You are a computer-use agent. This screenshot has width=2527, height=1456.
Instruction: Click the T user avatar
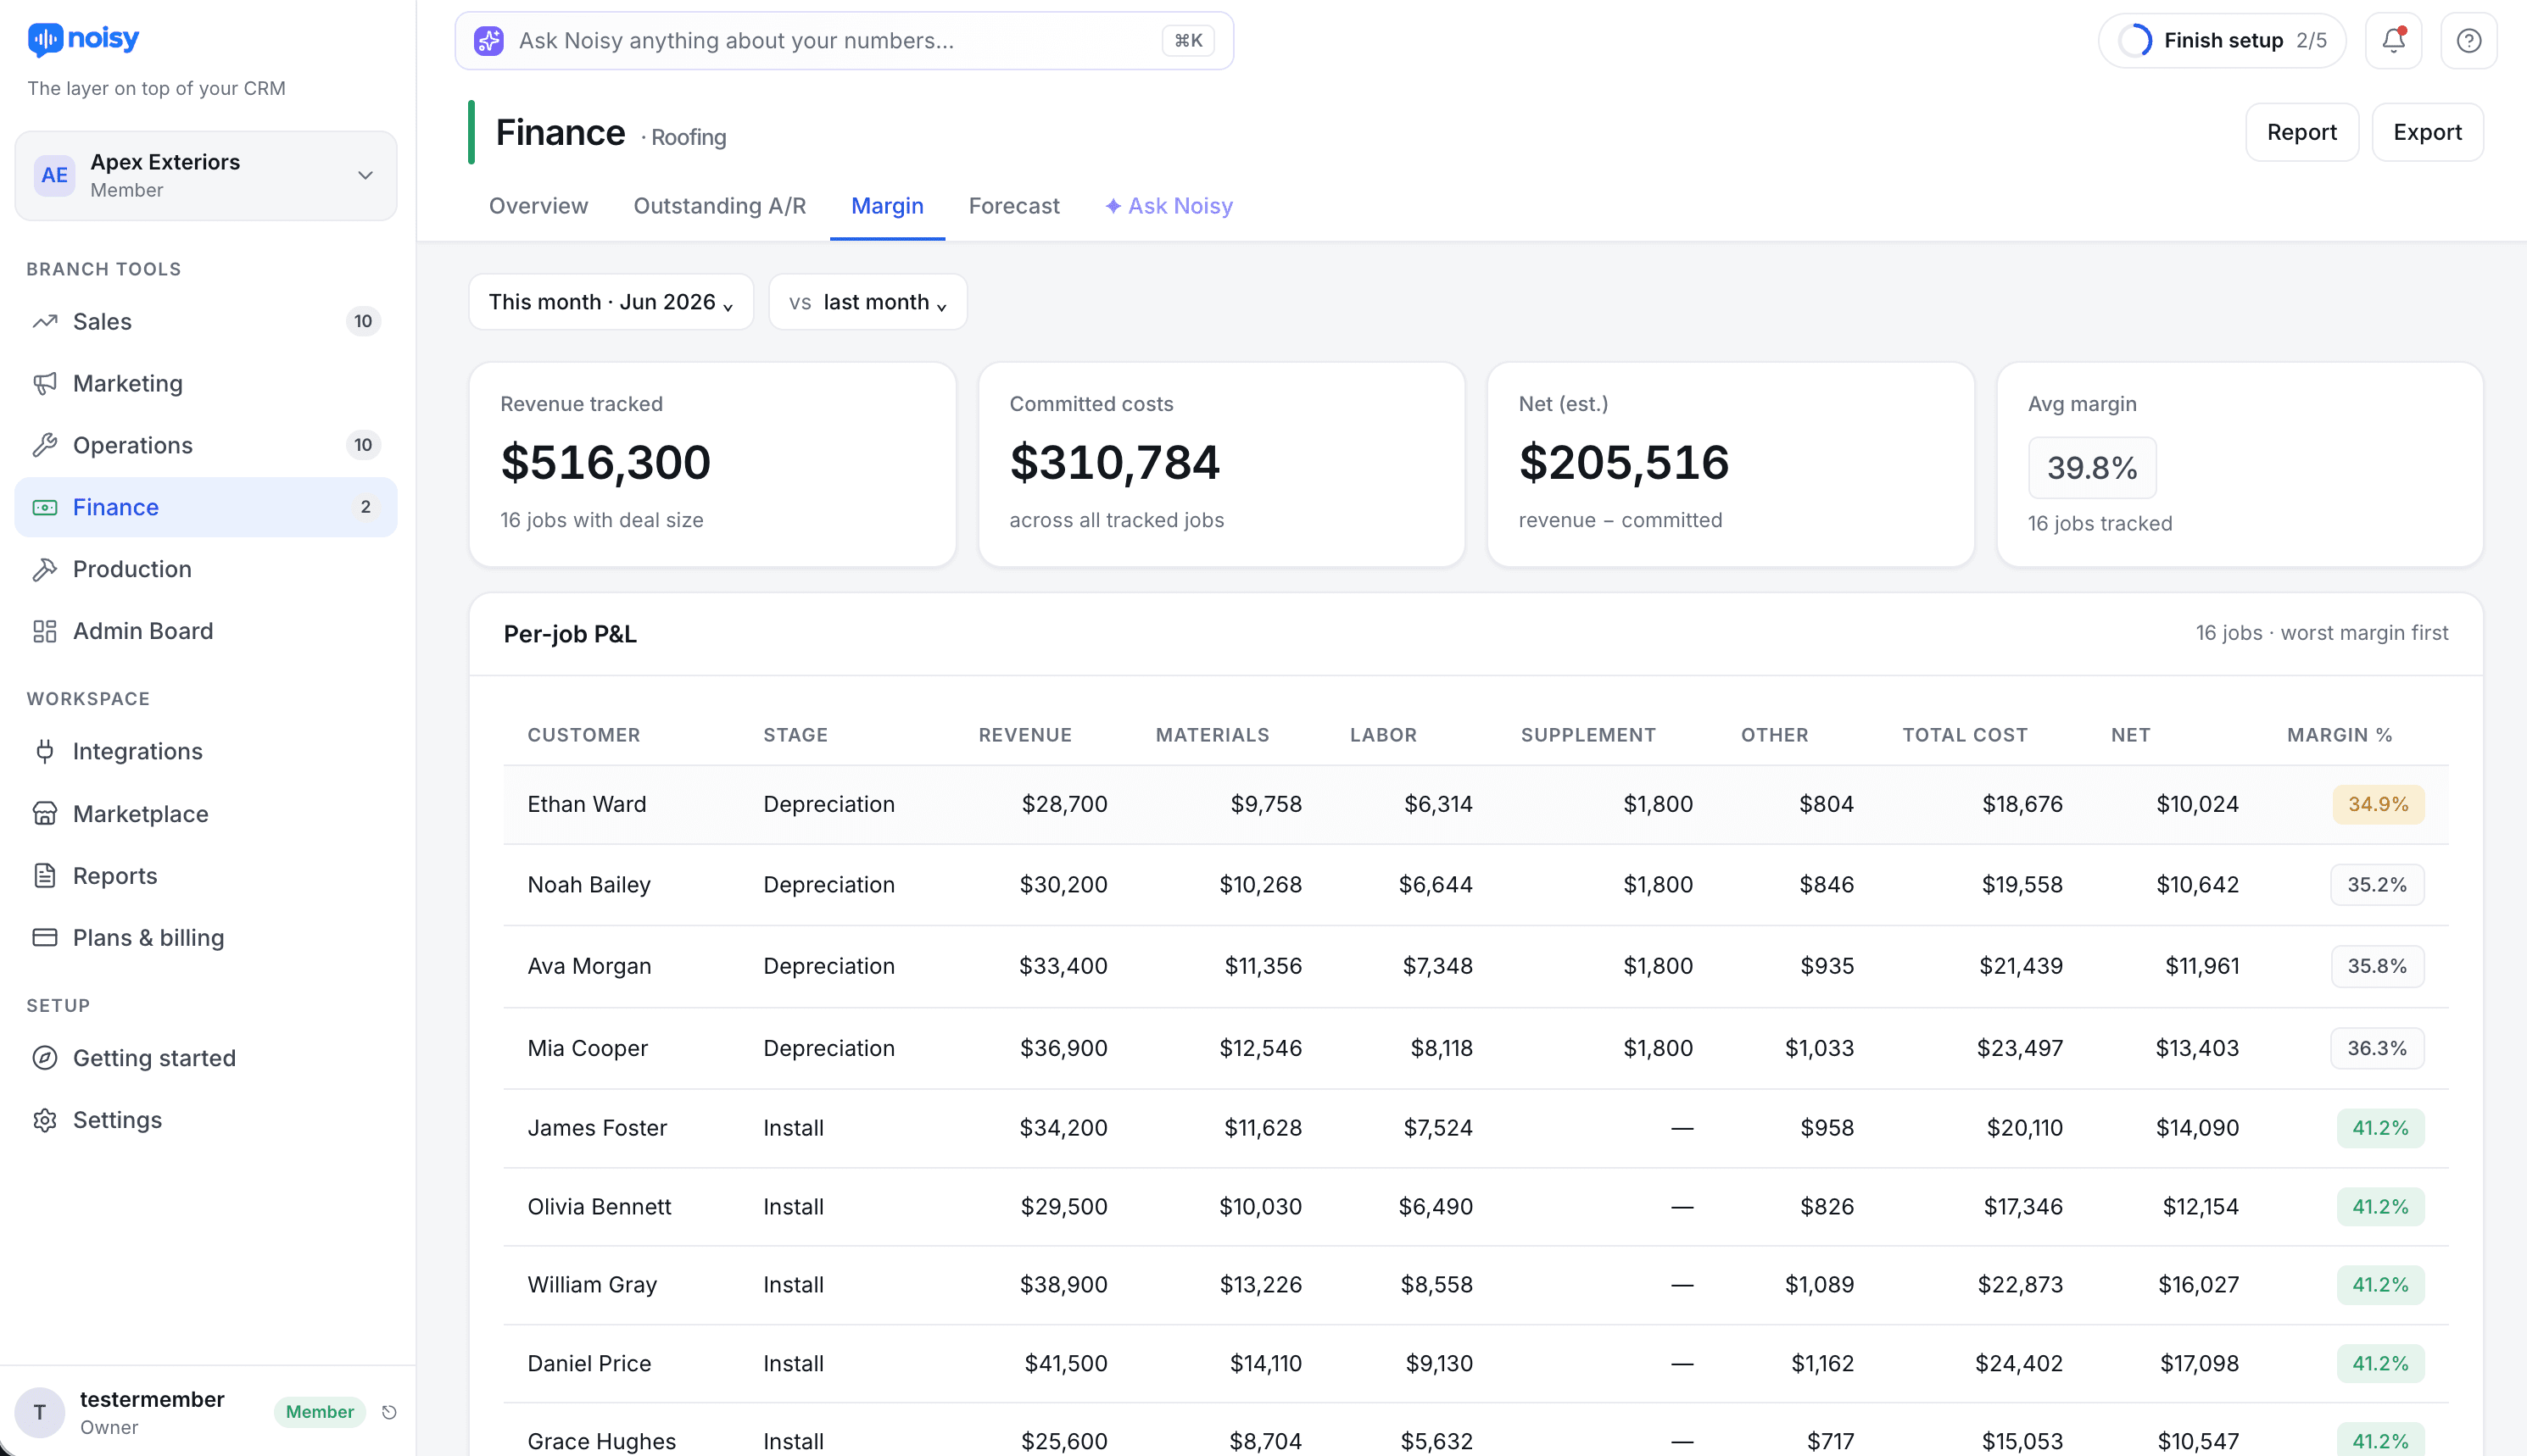40,1412
